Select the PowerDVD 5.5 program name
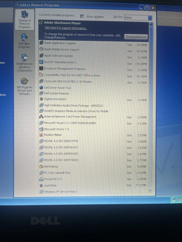 point(53,179)
